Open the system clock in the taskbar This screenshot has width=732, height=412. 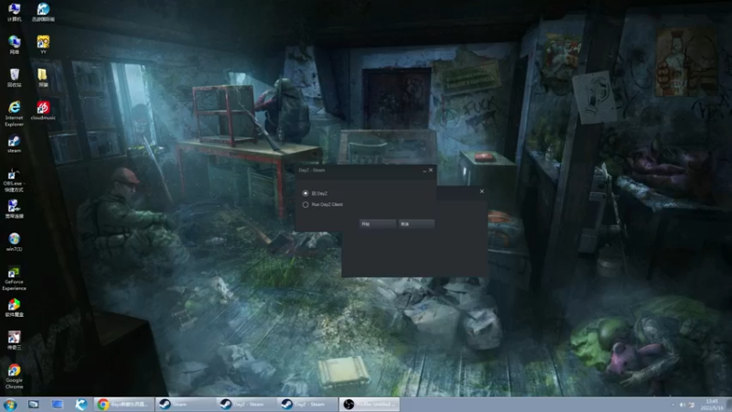pos(712,405)
